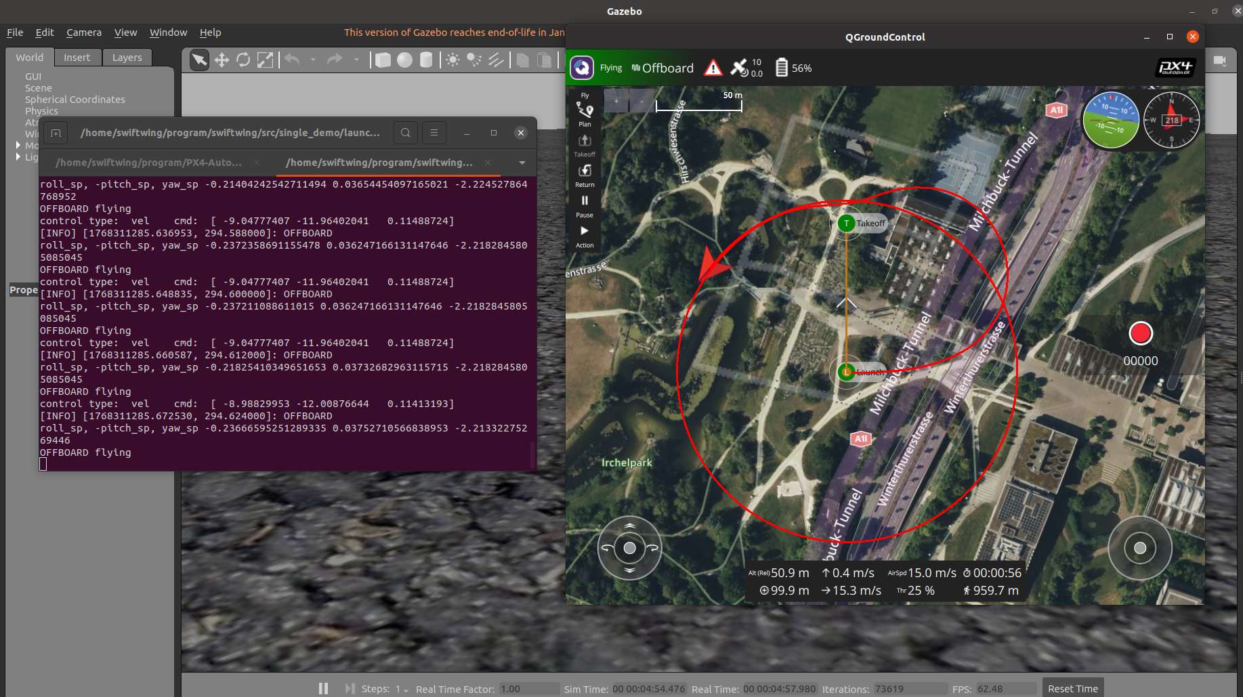Image resolution: width=1243 pixels, height=697 pixels.
Task: Select the translate mode tool in Gazebo
Action: (x=222, y=60)
